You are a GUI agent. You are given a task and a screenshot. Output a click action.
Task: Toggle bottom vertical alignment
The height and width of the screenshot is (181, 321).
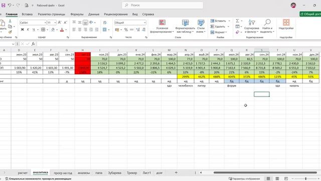tap(85, 22)
